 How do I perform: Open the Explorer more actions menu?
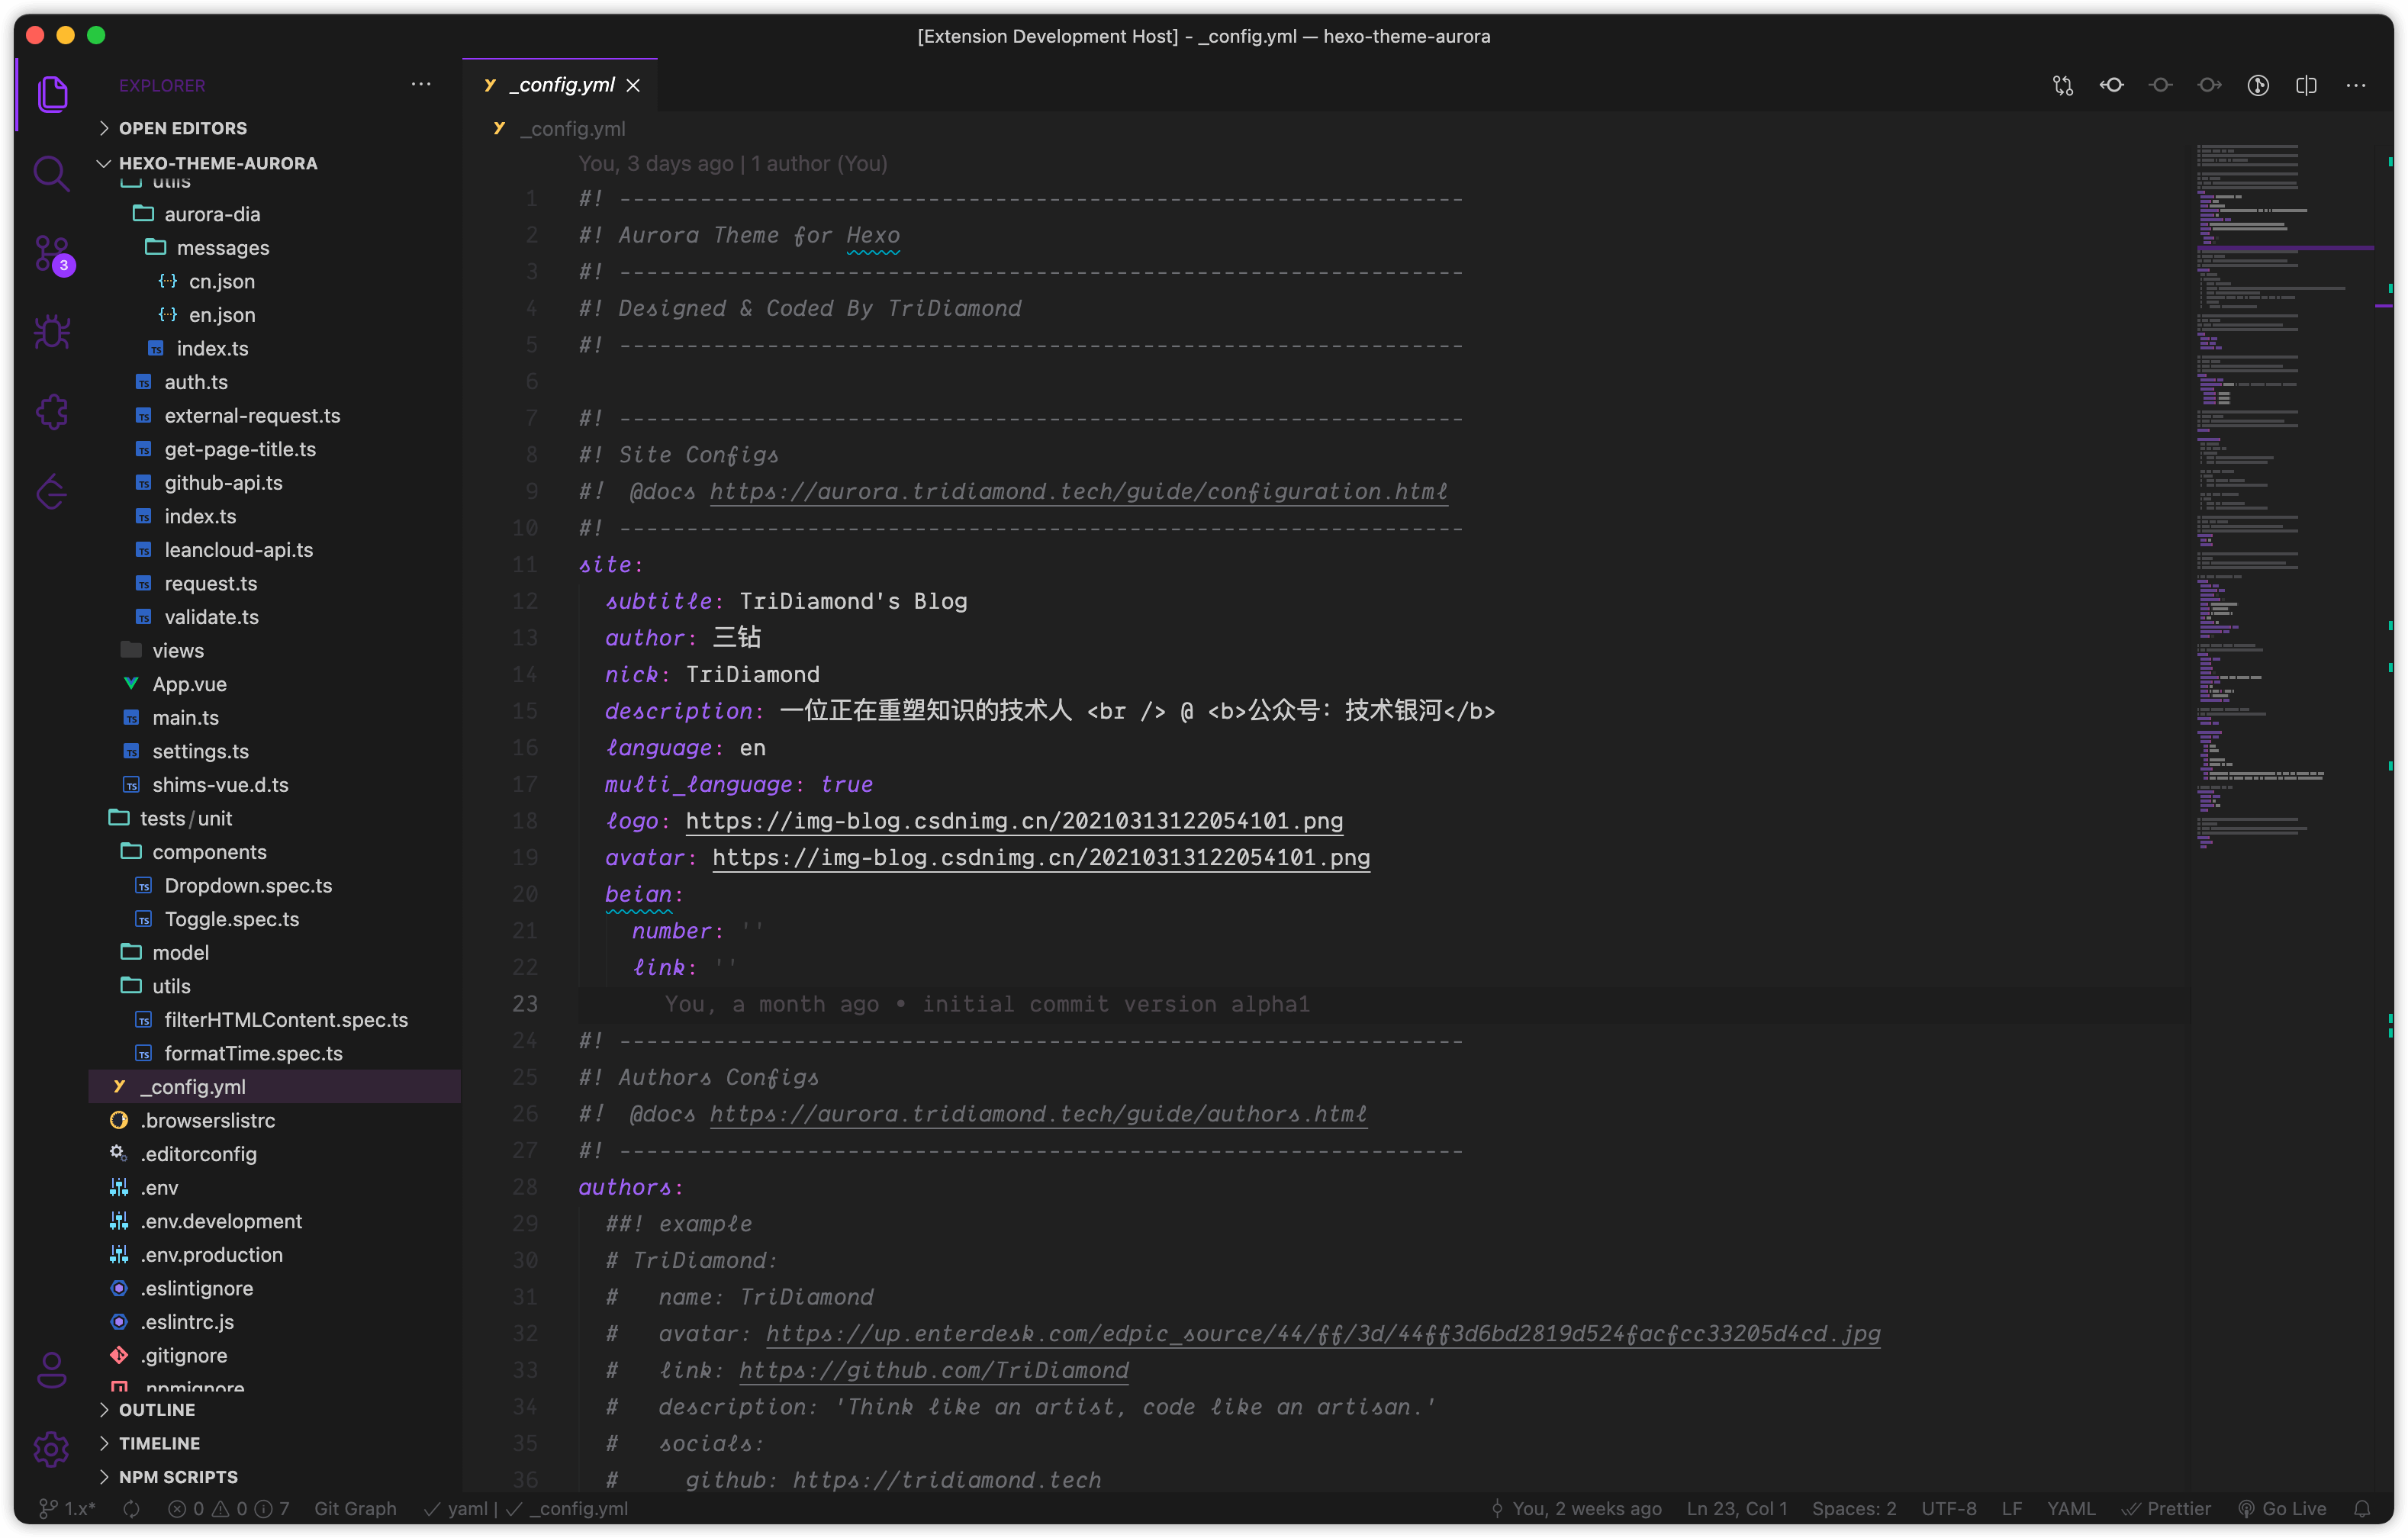(420, 84)
